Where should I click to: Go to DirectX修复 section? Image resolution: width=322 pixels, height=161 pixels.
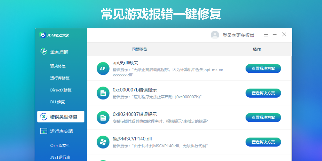[61, 90]
